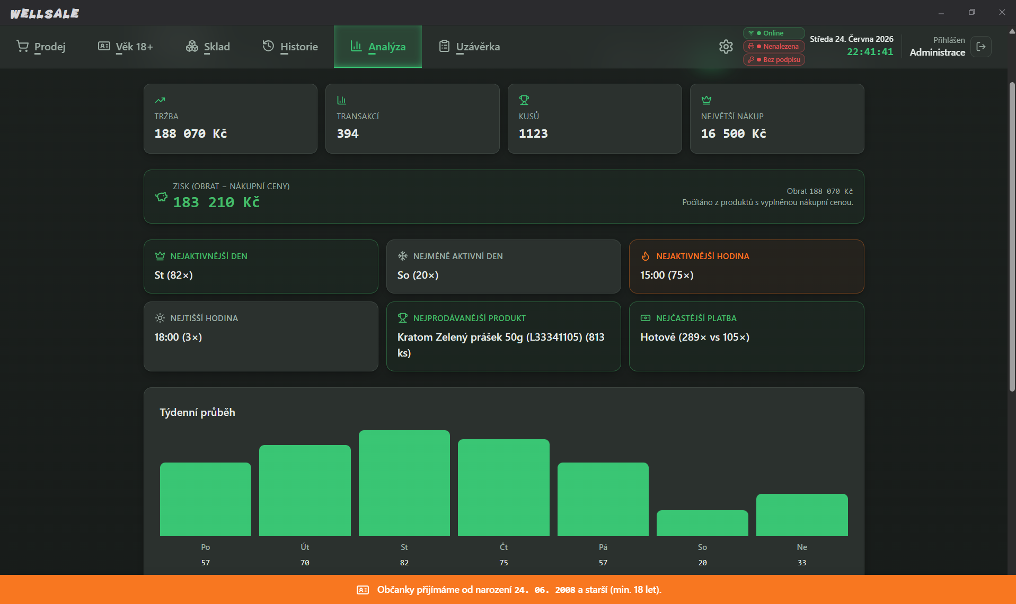Screen dimensions: 1016x604
Task: Open the Historie tab
Action: pos(290,47)
